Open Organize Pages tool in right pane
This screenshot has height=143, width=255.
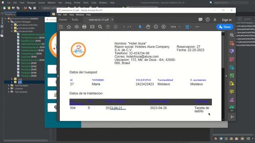click(x=232, y=75)
